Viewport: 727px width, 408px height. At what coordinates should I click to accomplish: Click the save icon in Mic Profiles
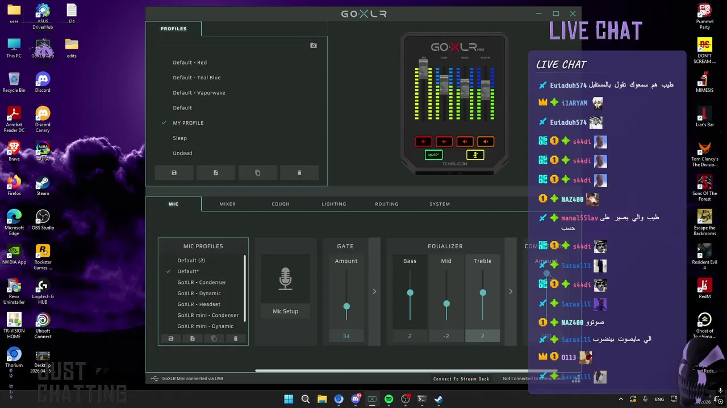(170, 338)
